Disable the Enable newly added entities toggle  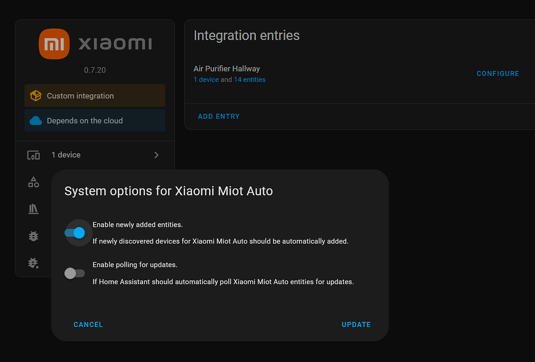click(x=78, y=233)
